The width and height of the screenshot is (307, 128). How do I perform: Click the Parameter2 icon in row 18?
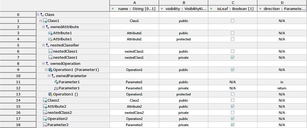coord(45,125)
